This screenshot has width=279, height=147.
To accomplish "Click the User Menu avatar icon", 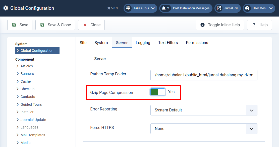I will click(247, 8).
